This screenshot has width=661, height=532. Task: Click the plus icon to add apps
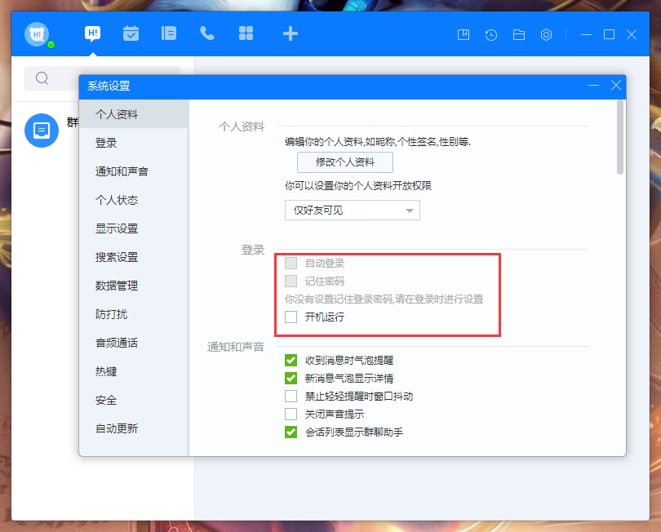tap(290, 33)
